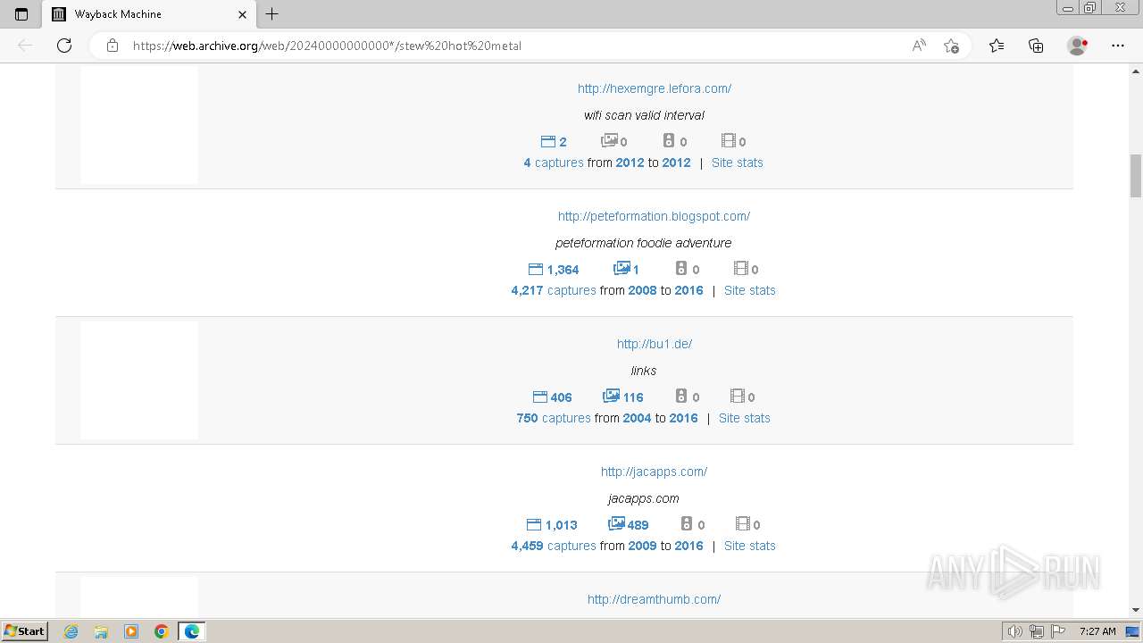This screenshot has width=1143, height=643.
Task: Open the jacapps.com link
Action: coord(654,472)
